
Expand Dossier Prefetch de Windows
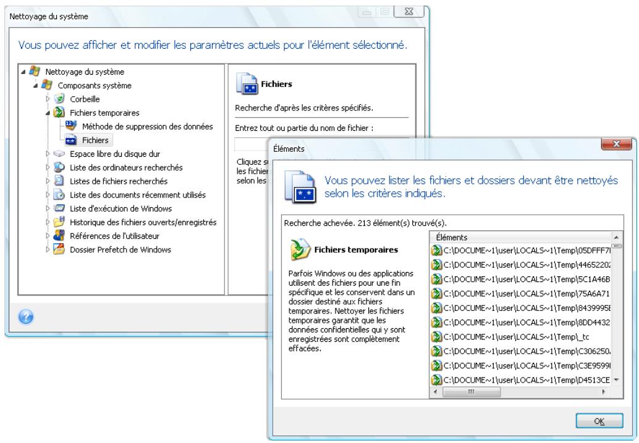[48, 249]
